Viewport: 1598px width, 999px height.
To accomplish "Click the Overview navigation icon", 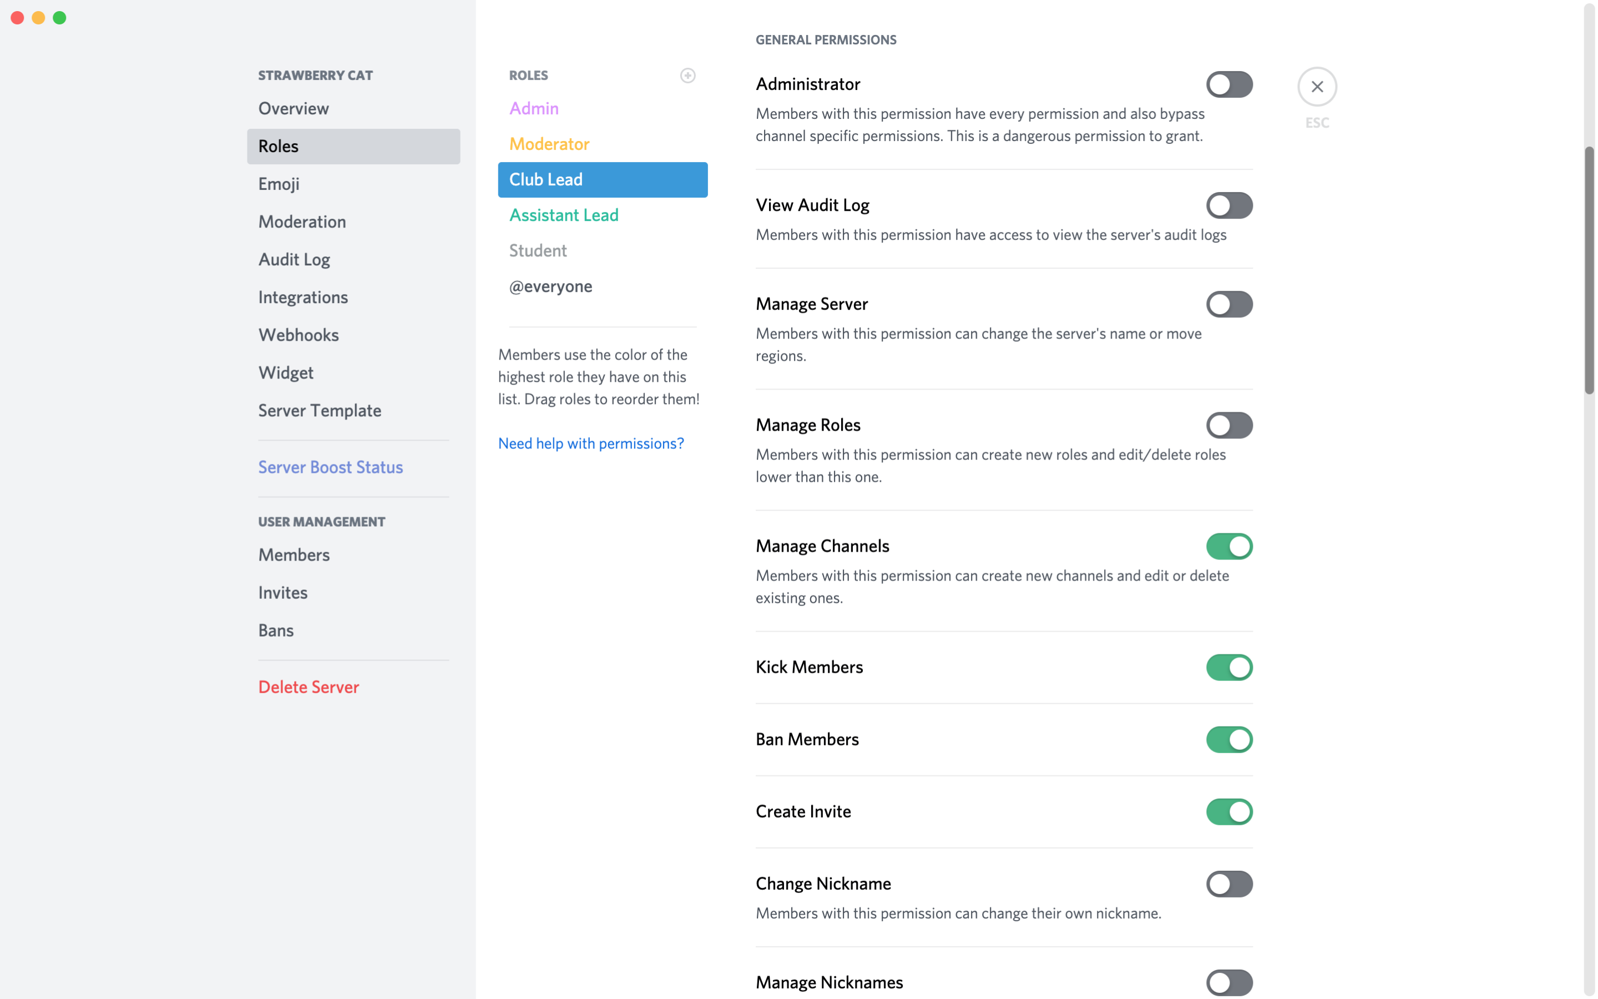I will pyautogui.click(x=295, y=108).
